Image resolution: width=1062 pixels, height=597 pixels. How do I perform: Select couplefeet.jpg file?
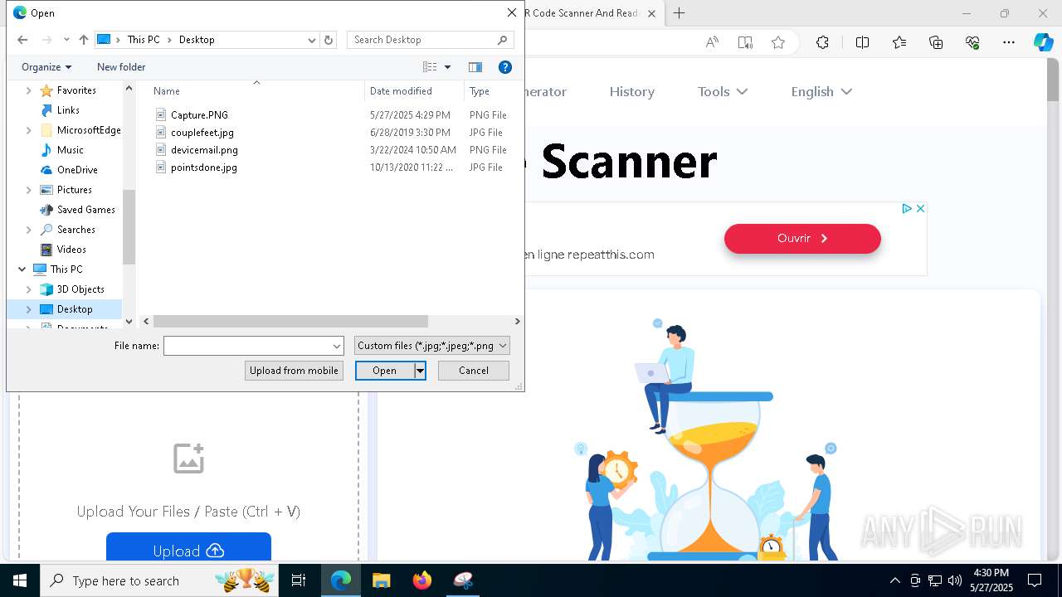[x=202, y=133]
